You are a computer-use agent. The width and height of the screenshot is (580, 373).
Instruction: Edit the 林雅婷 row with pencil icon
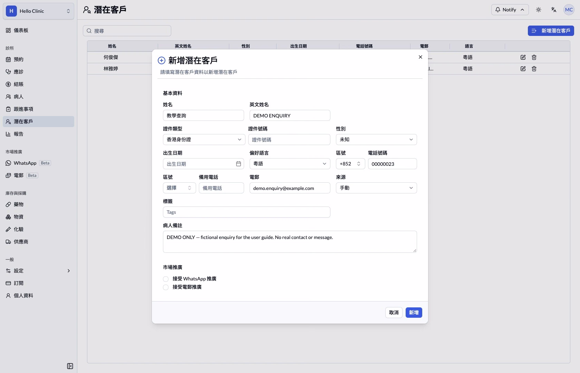(x=523, y=69)
